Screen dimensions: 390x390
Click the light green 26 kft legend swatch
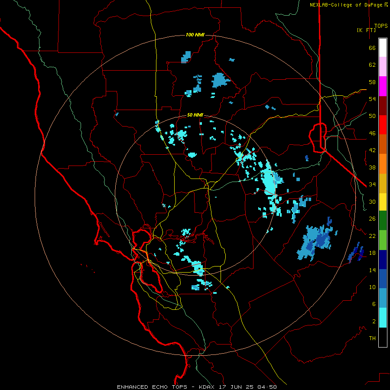[383, 240]
